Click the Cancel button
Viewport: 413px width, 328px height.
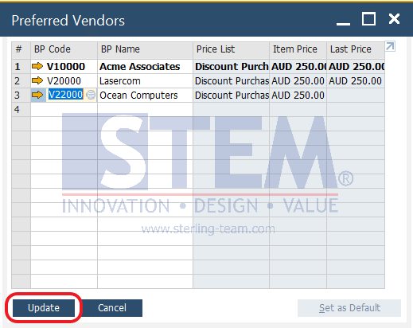[112, 308]
